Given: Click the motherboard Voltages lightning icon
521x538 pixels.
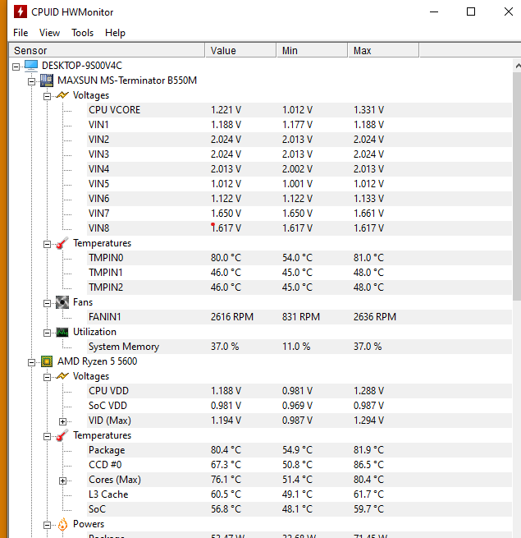Looking at the screenshot, I should 62,95.
